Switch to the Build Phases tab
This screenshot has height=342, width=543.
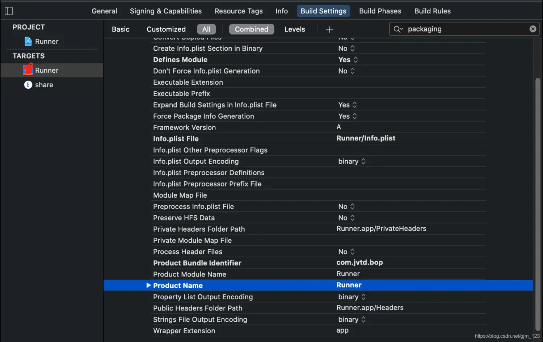380,11
